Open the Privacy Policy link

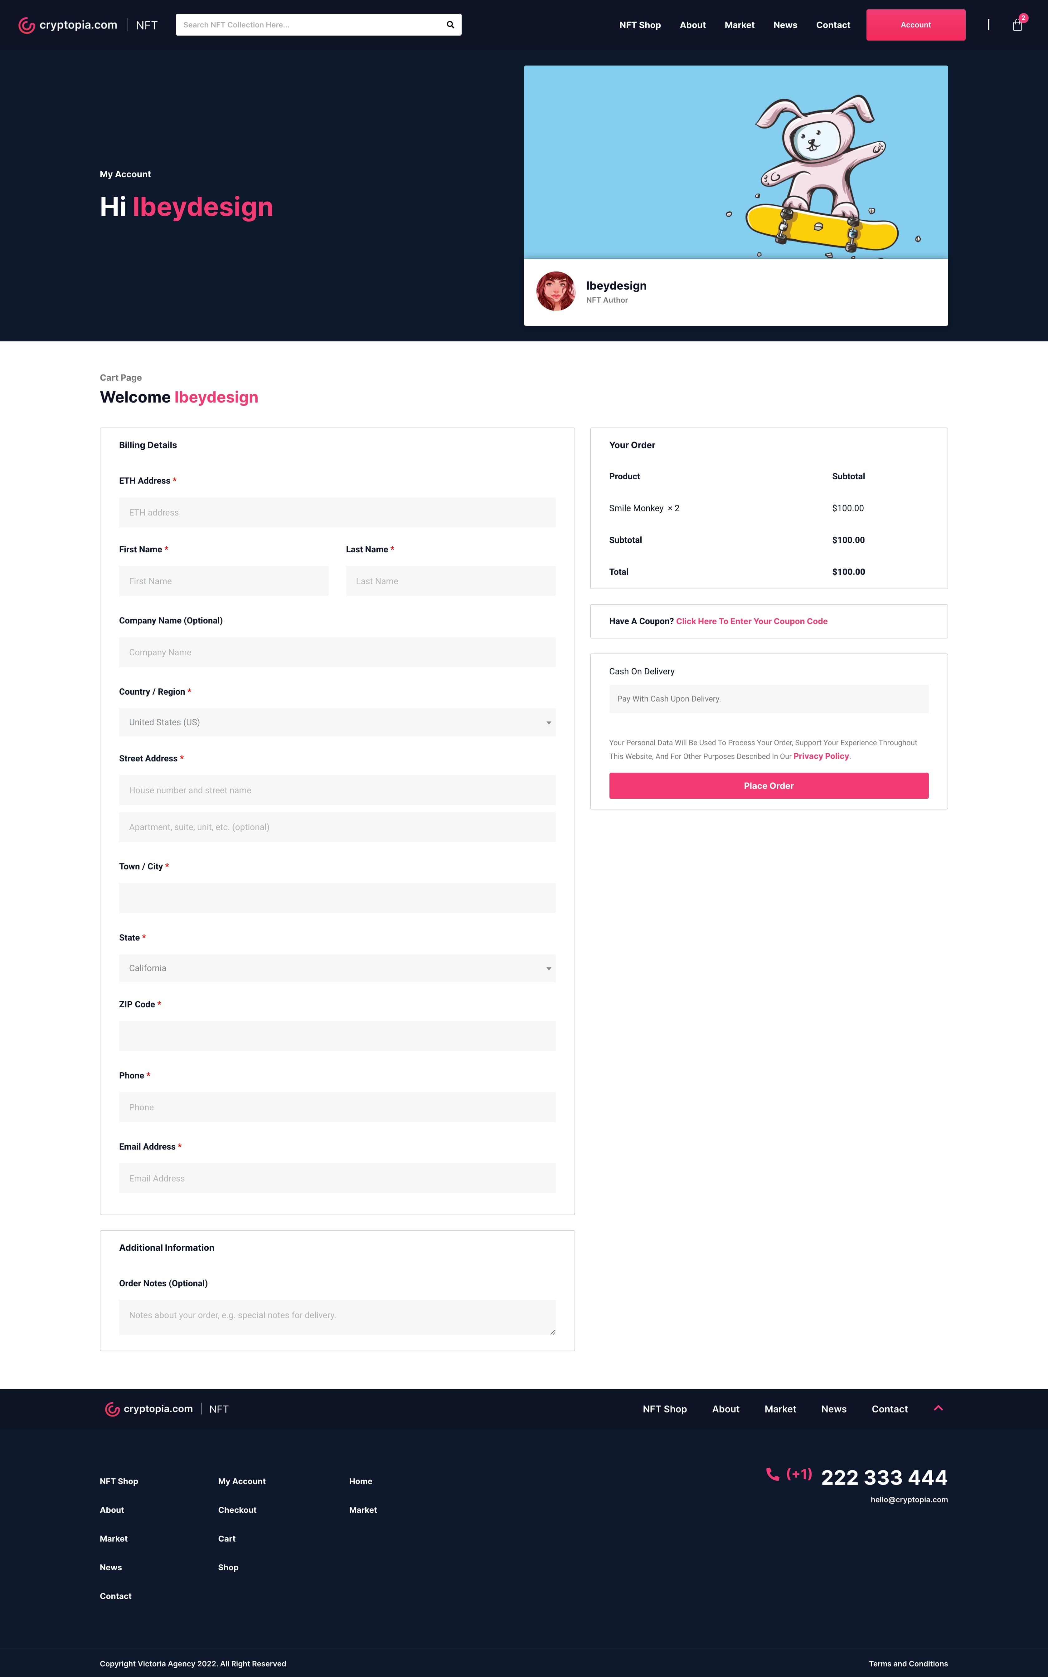[x=821, y=756]
